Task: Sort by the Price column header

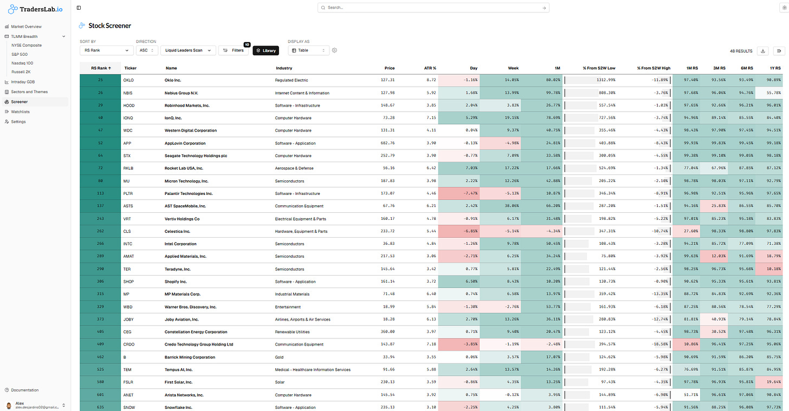Action: coord(390,68)
